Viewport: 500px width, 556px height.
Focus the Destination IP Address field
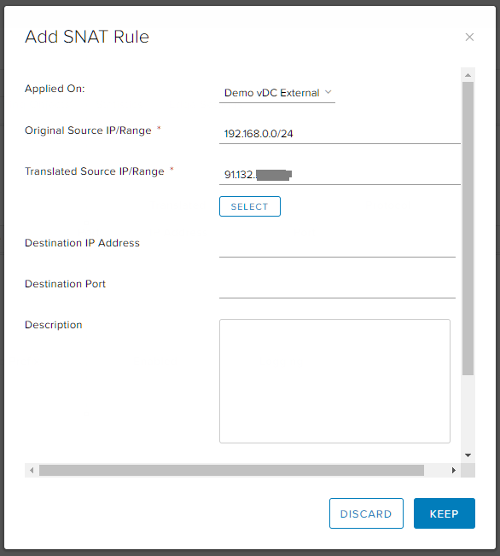[338, 247]
